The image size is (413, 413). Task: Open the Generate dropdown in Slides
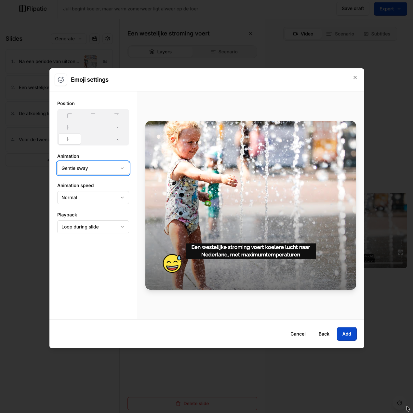click(x=69, y=39)
